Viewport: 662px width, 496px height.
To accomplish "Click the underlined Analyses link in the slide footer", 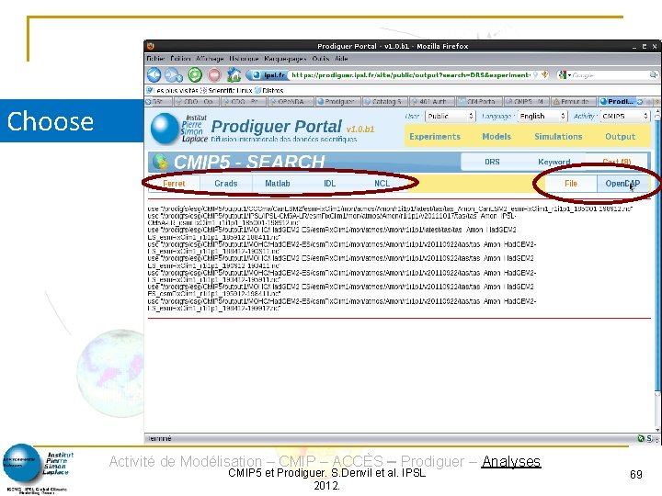I will 511,461.
